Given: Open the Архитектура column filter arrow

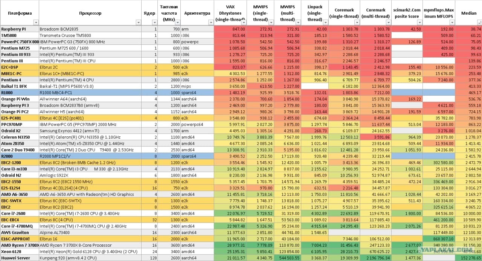Looking at the screenshot, I should pos(211,23).
